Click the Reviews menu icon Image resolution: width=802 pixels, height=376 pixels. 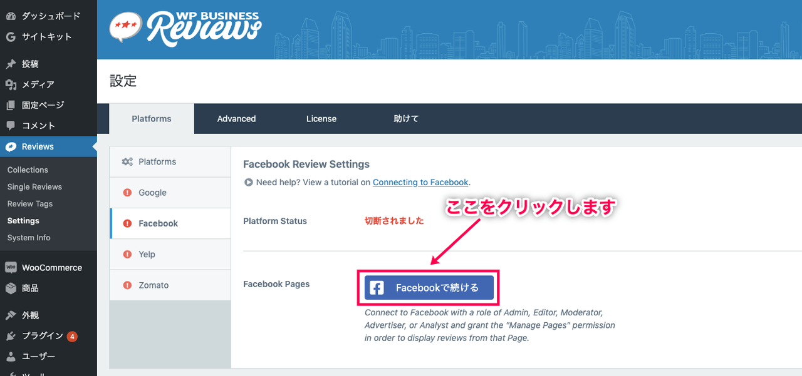click(x=11, y=146)
